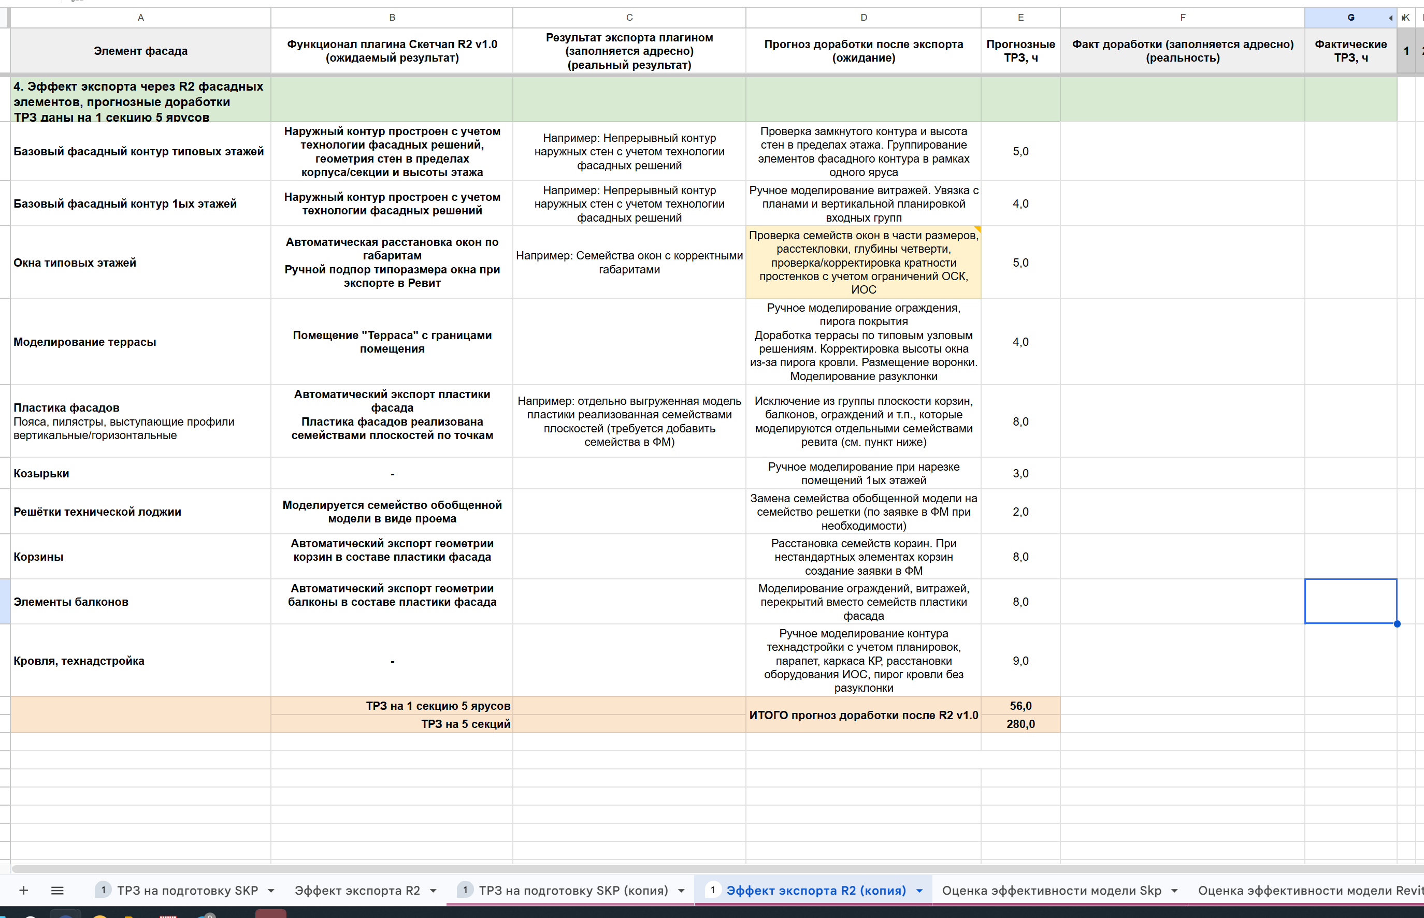Image resolution: width=1424 pixels, height=918 pixels.
Task: Click the yellow highlighted cell in column D
Action: pyautogui.click(x=863, y=263)
